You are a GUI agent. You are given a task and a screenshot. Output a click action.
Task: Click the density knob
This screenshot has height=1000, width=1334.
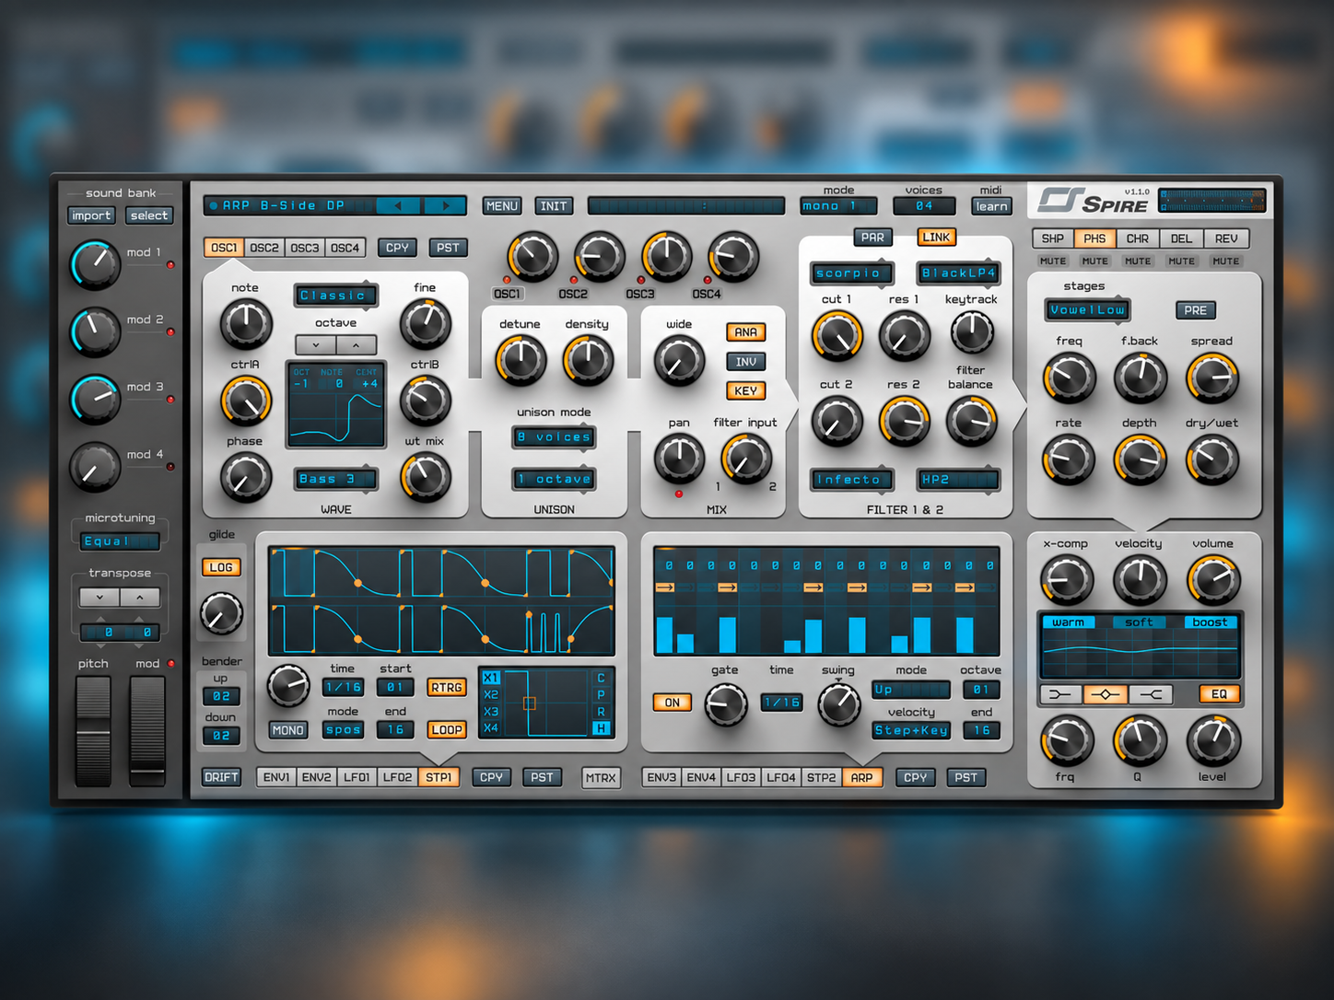pyautogui.click(x=588, y=360)
